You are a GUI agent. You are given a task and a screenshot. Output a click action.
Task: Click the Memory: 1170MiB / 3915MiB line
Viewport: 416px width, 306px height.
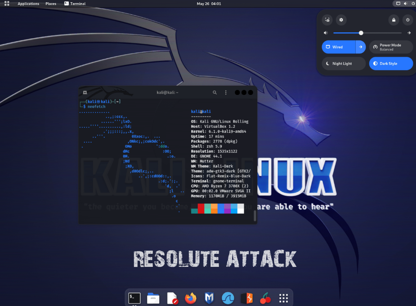pos(219,196)
